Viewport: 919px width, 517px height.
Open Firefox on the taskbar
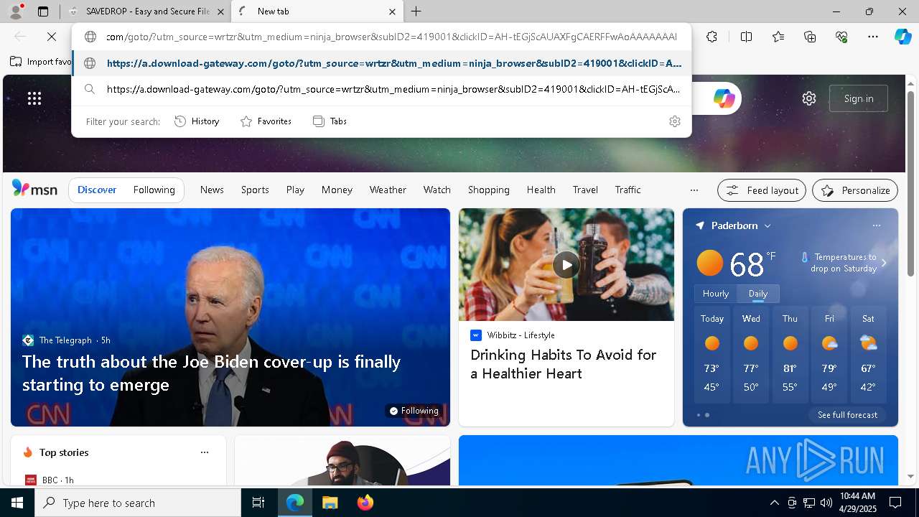click(x=365, y=503)
